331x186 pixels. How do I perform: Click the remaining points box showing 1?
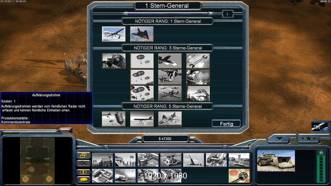coord(228,14)
